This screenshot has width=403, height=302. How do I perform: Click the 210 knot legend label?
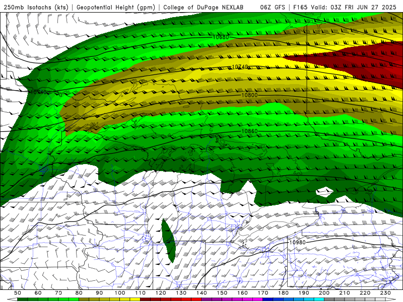[x=345, y=293]
